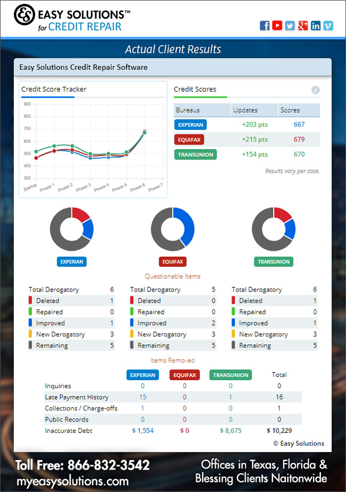Open the Vimeo social icon
The image size is (346, 492).
point(328,26)
